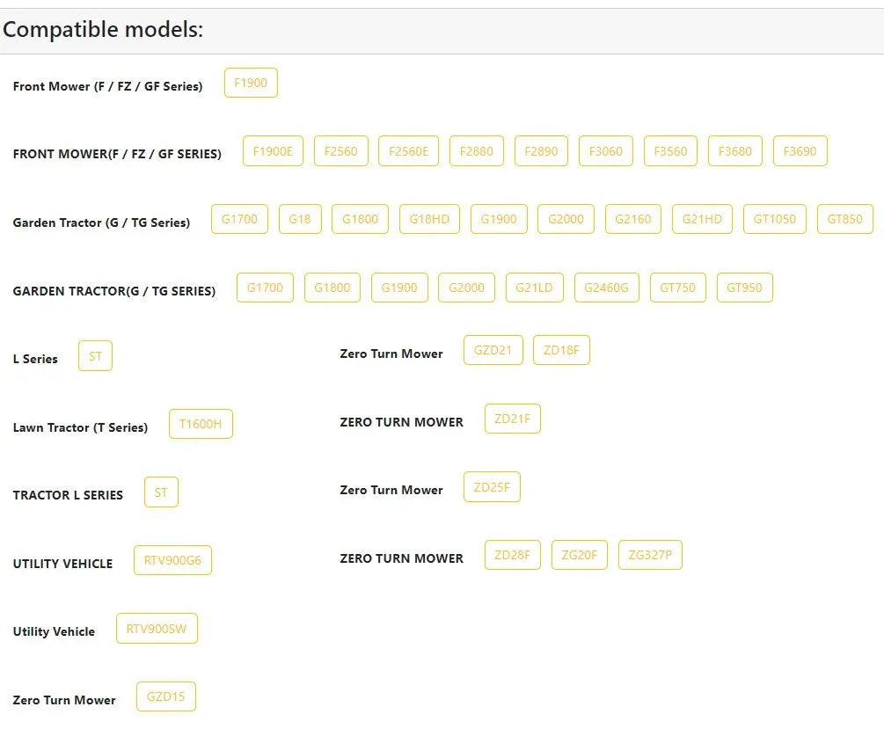
Task: Open the ZD18F model tag
Action: [561, 350]
